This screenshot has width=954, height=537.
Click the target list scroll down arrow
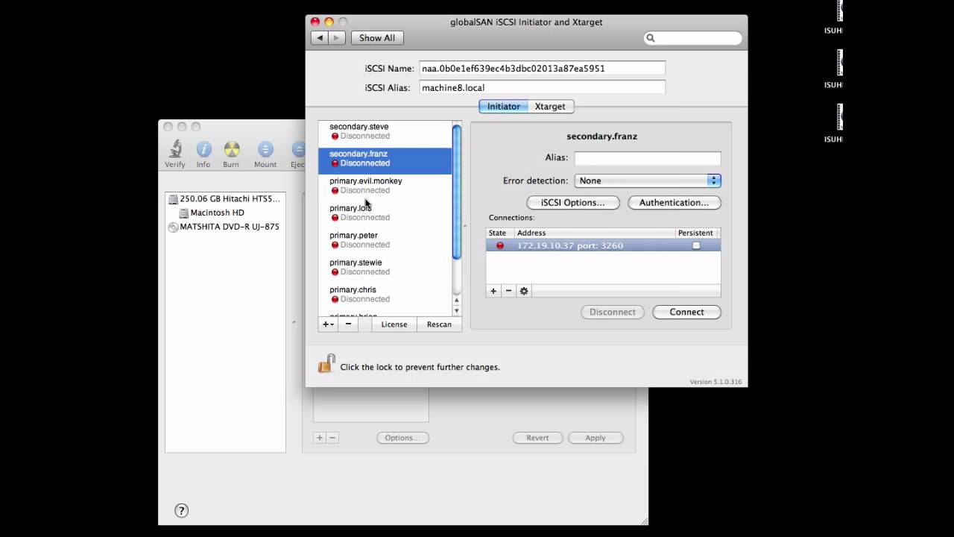(x=457, y=311)
